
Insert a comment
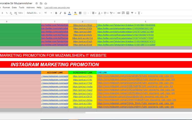pyautogui.click(x=123, y=13)
